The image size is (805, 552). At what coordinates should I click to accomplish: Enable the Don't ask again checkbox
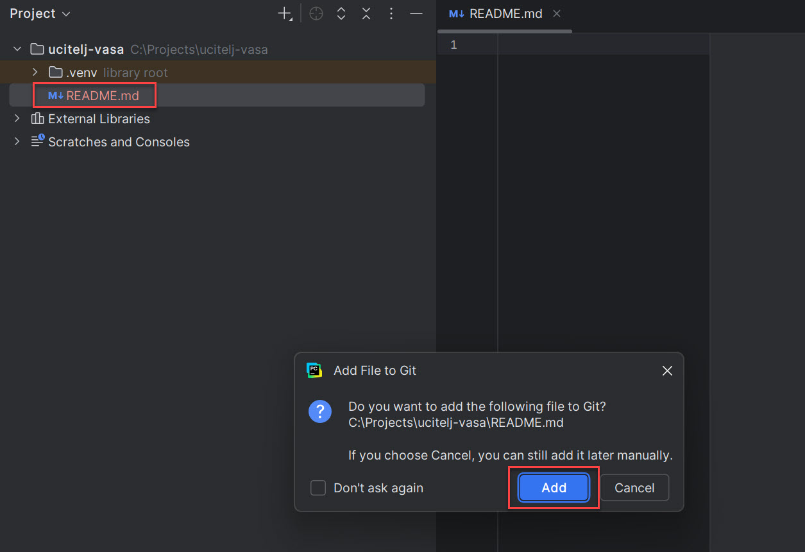tap(318, 488)
